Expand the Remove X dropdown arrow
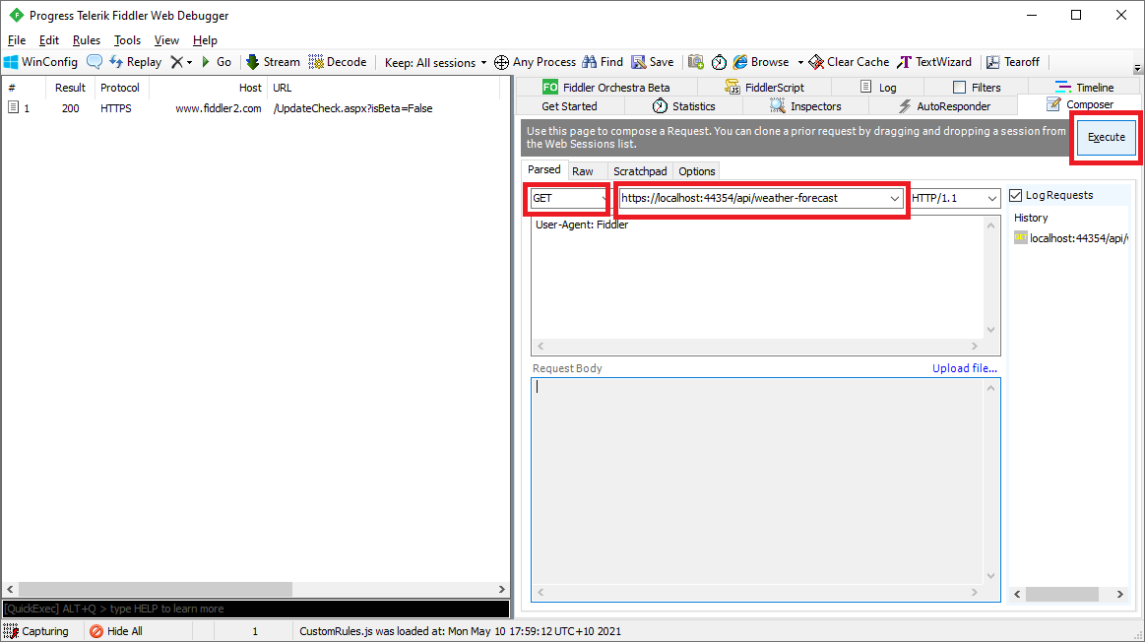This screenshot has height=642, width=1145. (189, 62)
